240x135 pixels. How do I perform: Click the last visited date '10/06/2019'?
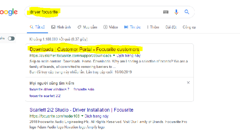tap(123, 72)
